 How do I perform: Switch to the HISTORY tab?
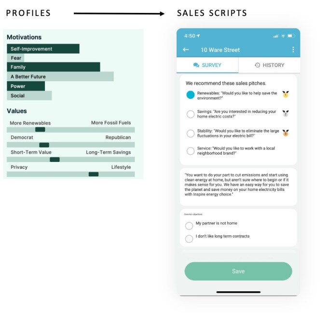click(269, 65)
